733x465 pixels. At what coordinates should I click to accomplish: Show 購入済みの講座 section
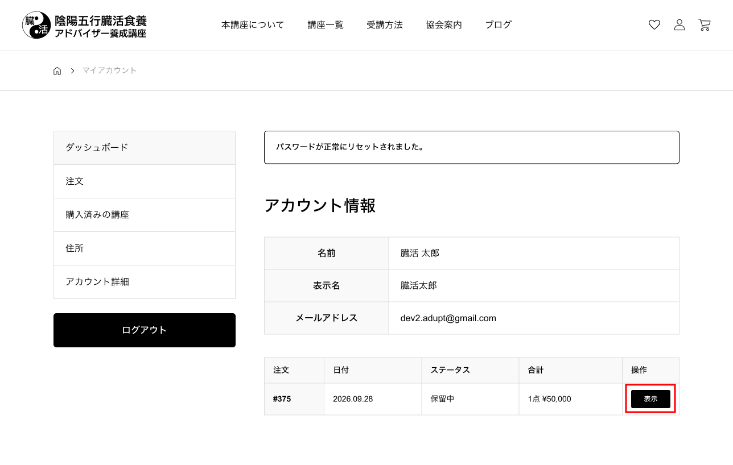145,215
